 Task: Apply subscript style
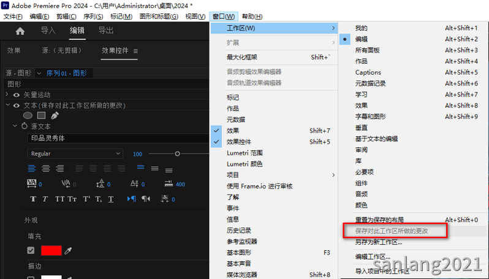(99, 199)
